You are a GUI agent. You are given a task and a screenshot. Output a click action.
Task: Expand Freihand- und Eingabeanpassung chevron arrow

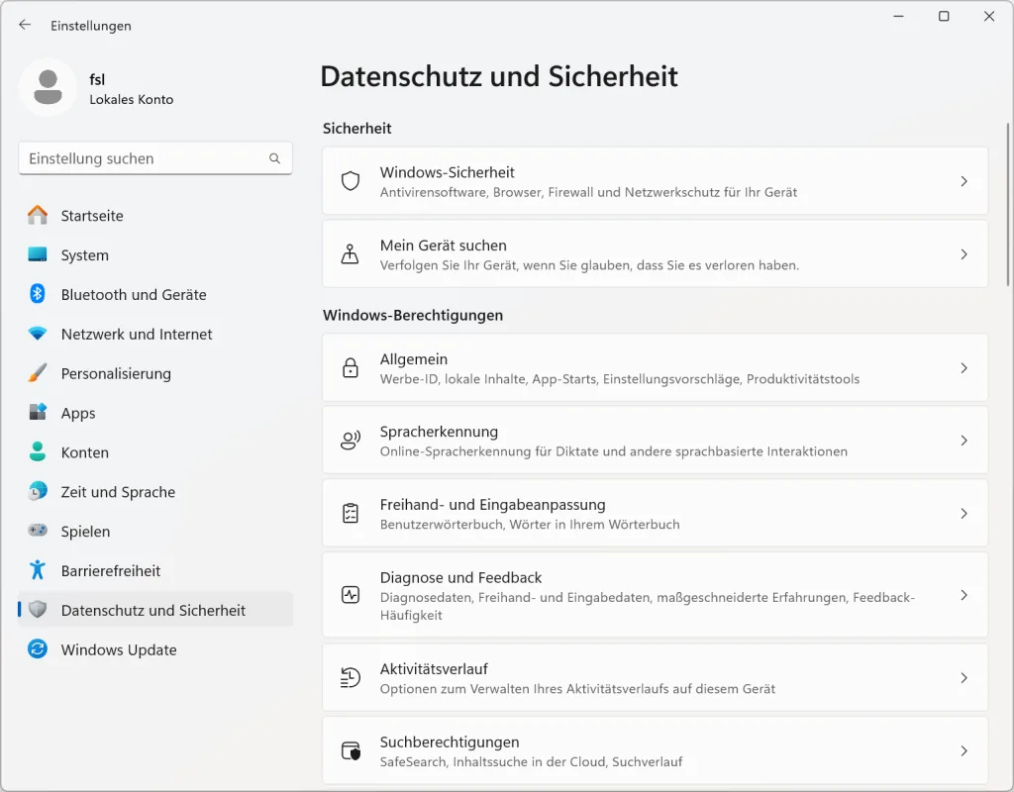click(x=963, y=514)
